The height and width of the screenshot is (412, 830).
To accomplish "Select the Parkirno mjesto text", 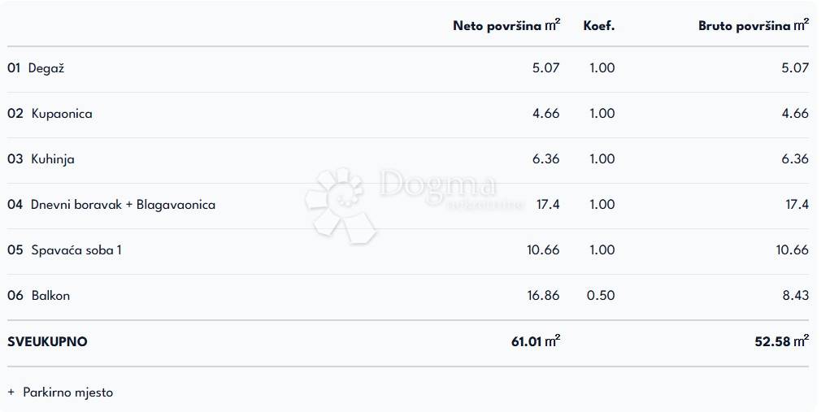I will [68, 392].
